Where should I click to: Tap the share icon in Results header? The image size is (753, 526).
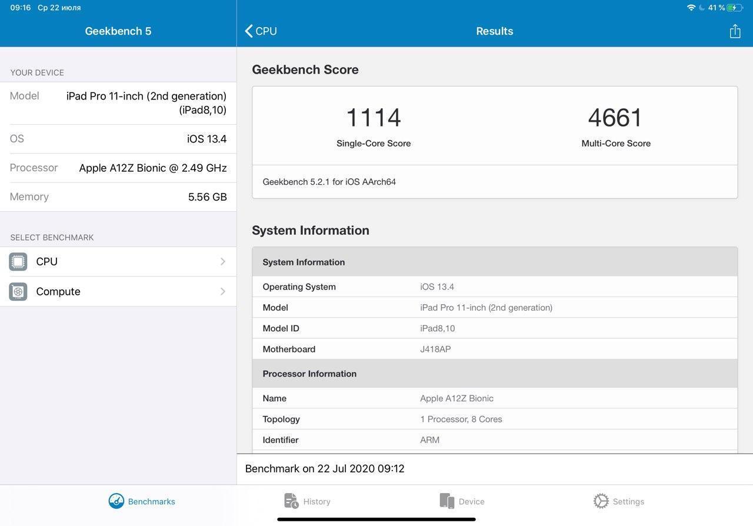[735, 31]
